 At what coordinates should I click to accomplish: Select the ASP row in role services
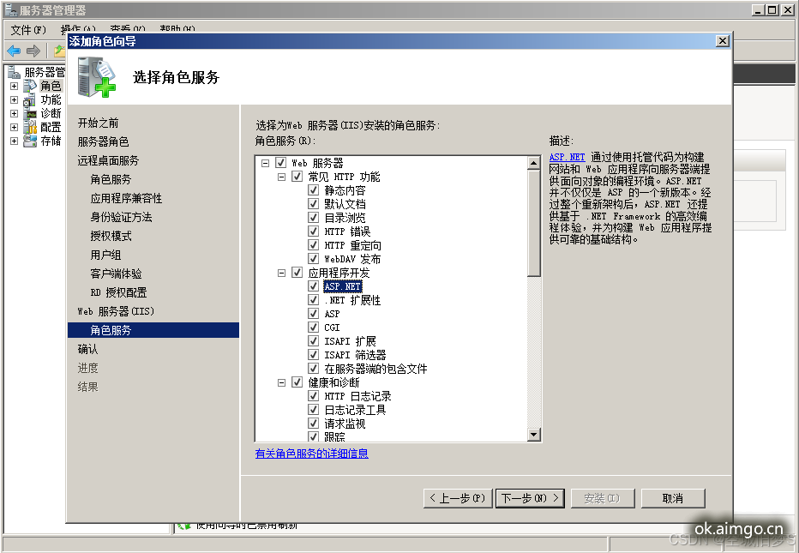point(333,314)
